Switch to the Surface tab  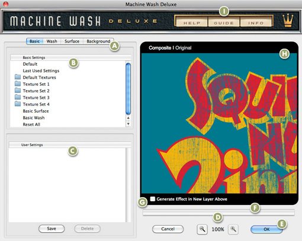click(72, 41)
